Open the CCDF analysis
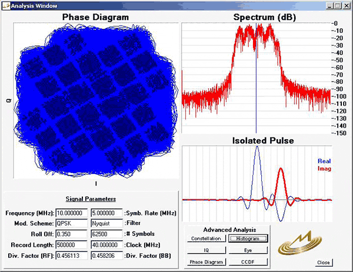The height and width of the screenshot is (272, 353). tap(248, 261)
